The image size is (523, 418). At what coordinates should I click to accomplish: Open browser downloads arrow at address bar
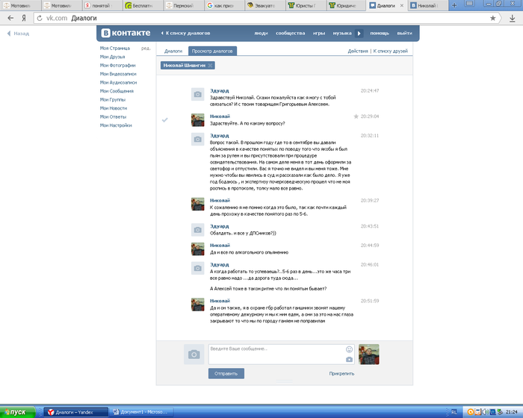pos(513,17)
